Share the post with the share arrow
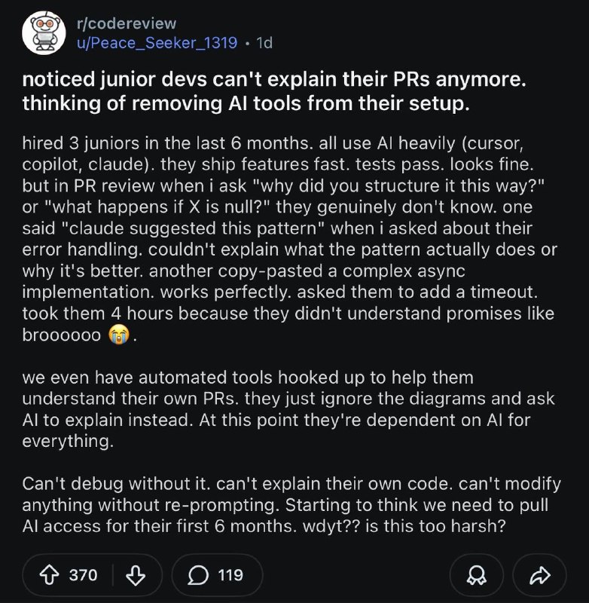 (x=540, y=575)
